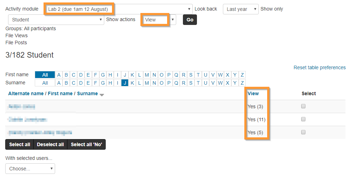This screenshot has width=350, height=176.
Task: Expand the Look back period dropdown
Action: [240, 9]
